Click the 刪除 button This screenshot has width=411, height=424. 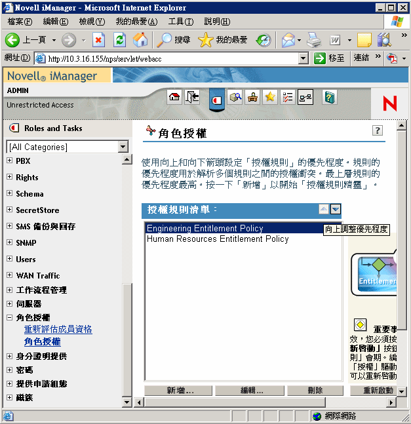pyautogui.click(x=315, y=391)
